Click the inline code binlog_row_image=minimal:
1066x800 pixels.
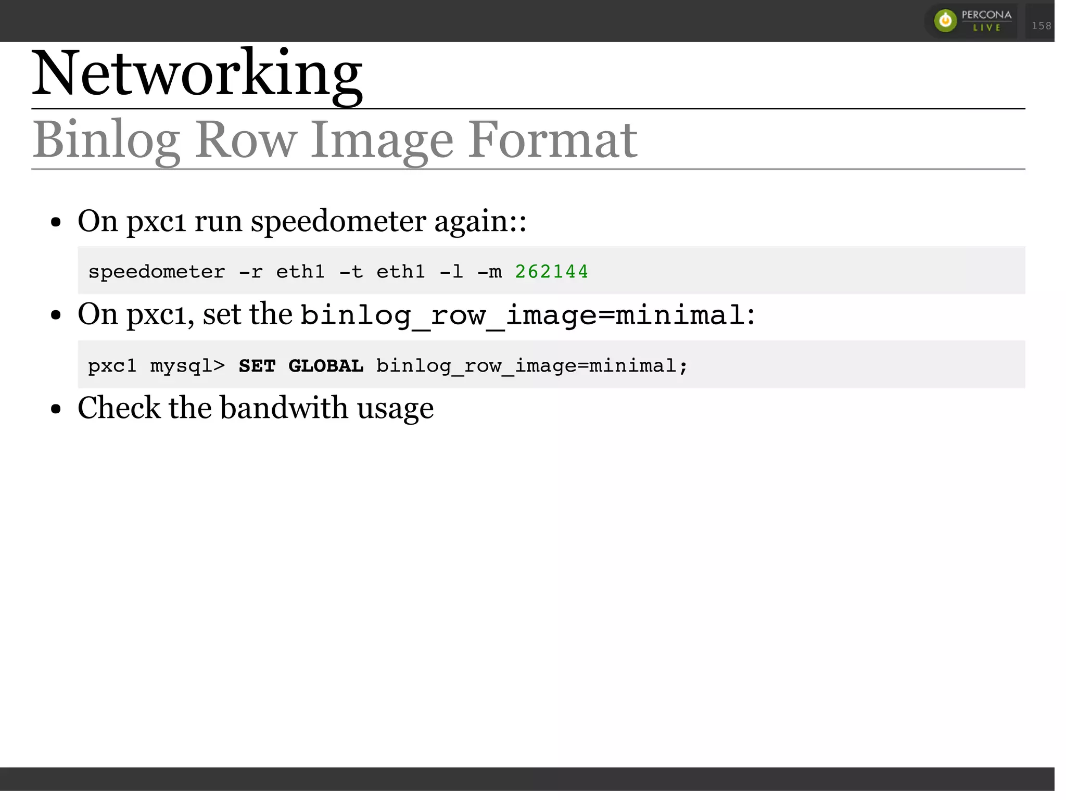tap(528, 315)
